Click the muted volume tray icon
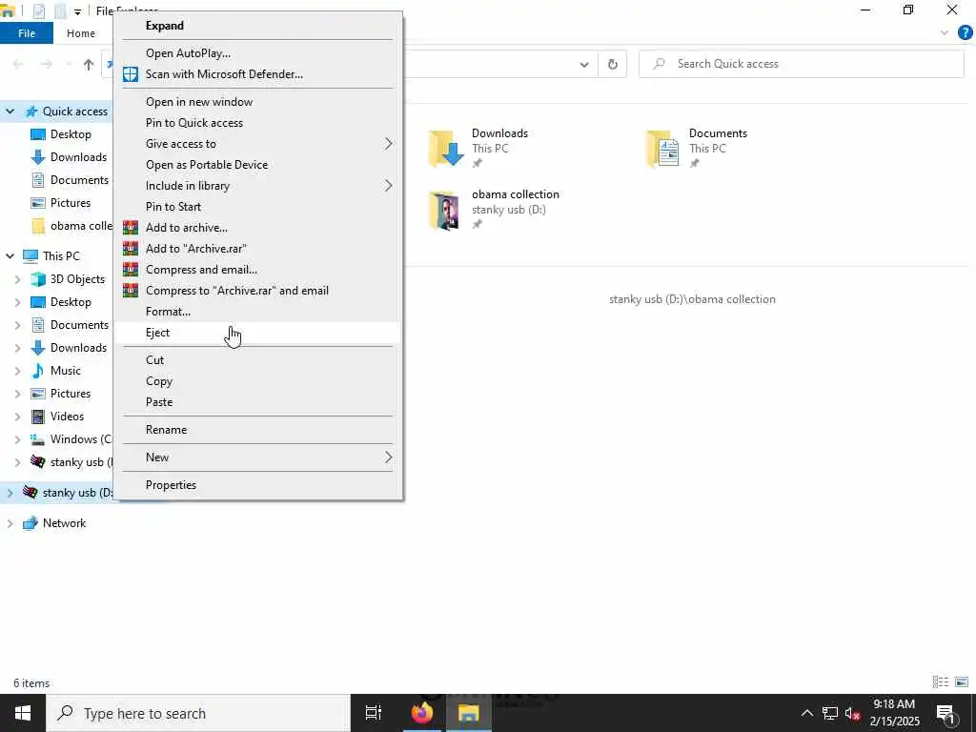The width and height of the screenshot is (976, 732). [x=852, y=713]
